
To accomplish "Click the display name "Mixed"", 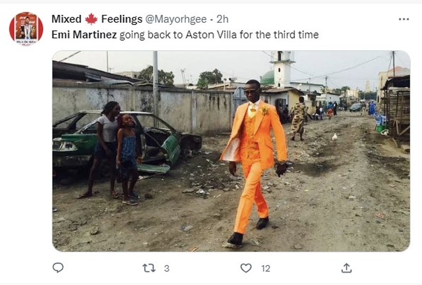I will coord(66,20).
